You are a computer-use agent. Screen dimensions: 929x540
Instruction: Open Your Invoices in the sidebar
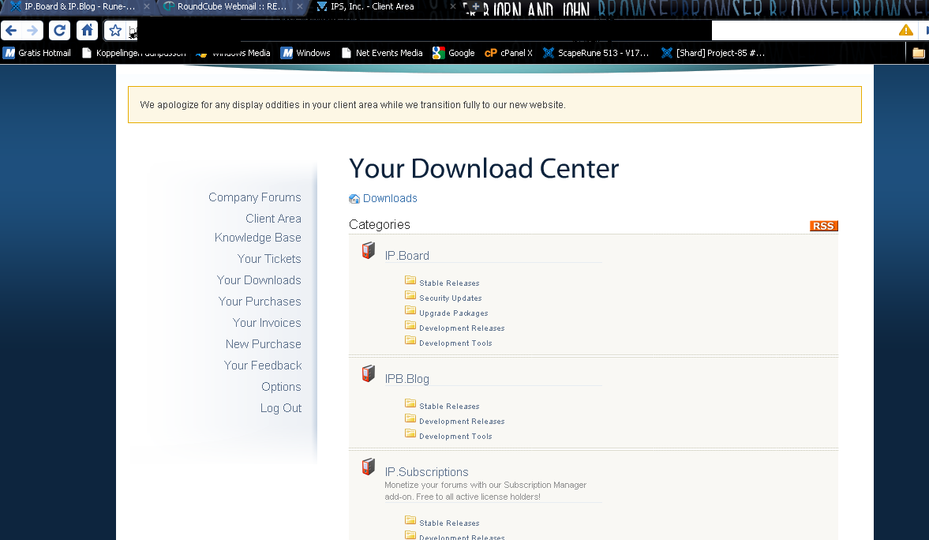coord(267,323)
